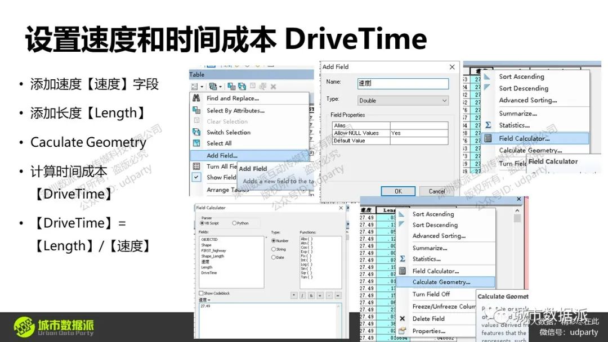This screenshot has height=342, width=608.
Task: Close the Field Calculator dialog
Action: [341, 208]
